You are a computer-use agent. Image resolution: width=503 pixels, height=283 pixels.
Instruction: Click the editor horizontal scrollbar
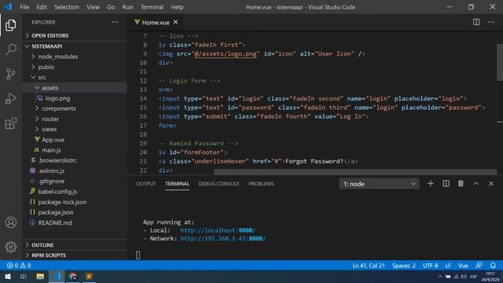[354, 172]
